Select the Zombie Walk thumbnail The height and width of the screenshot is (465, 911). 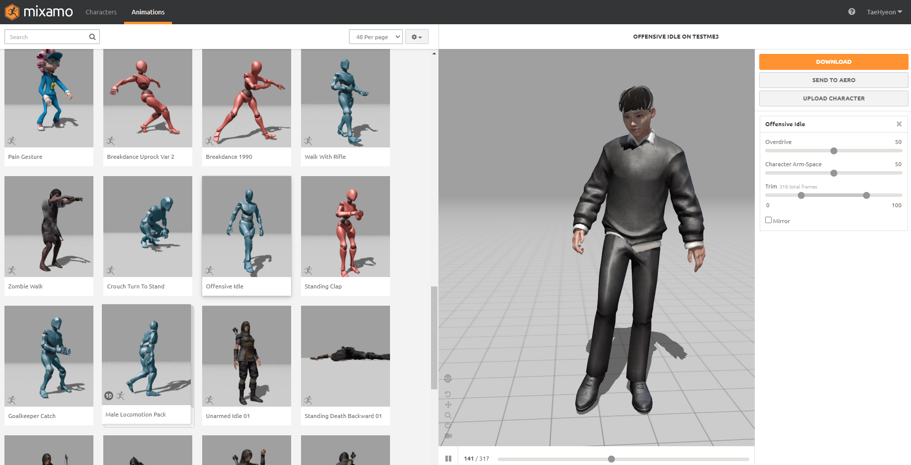(49, 227)
